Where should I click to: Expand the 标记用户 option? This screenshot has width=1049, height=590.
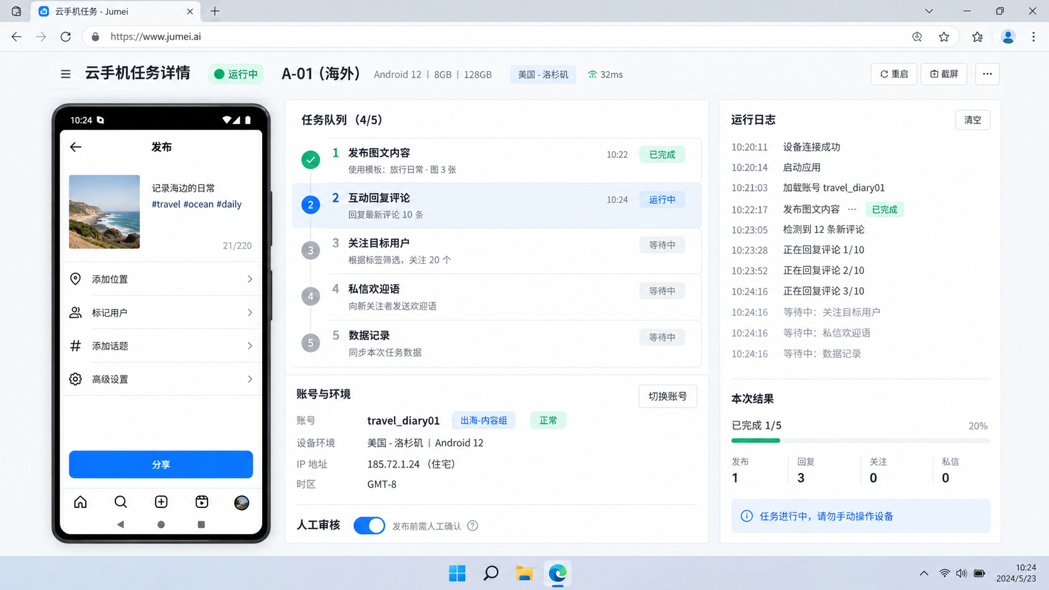(x=161, y=312)
